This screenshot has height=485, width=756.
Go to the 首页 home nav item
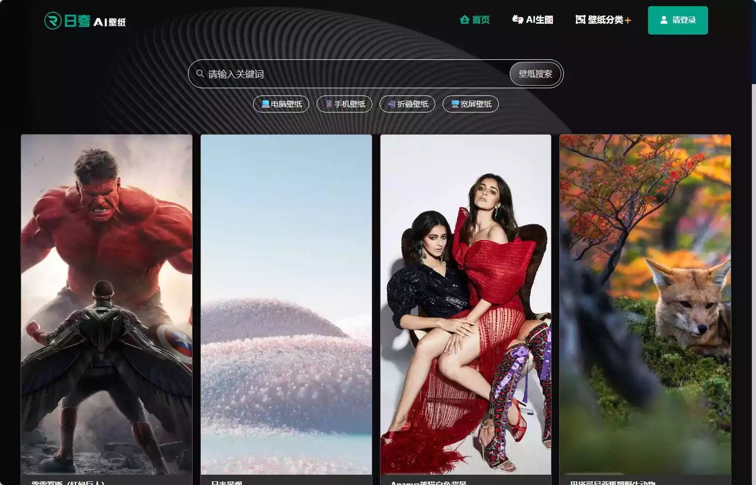[475, 20]
